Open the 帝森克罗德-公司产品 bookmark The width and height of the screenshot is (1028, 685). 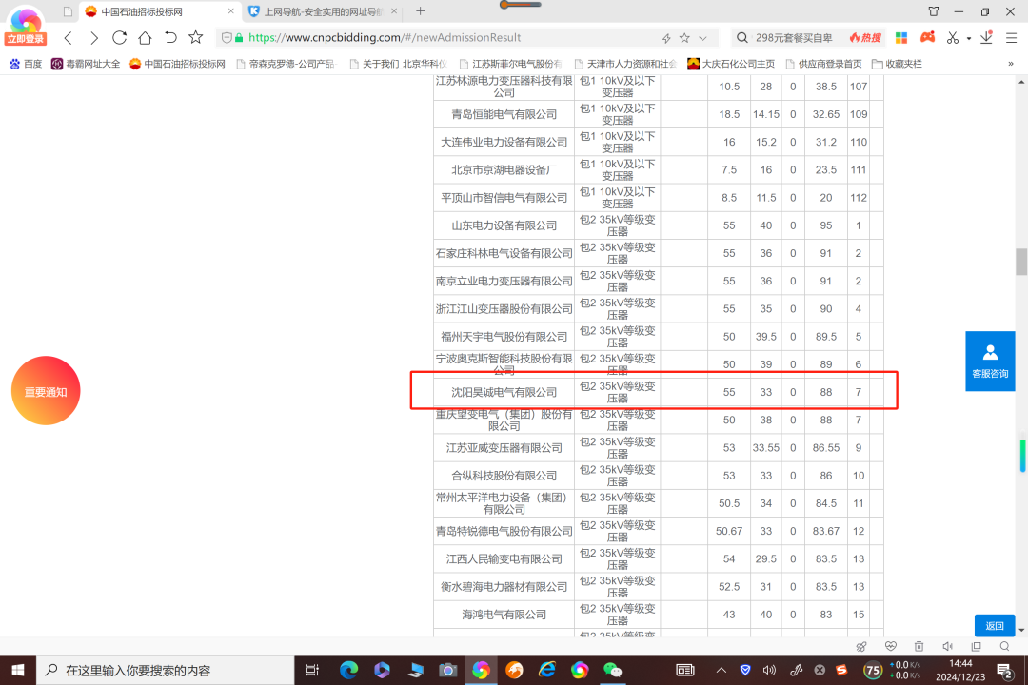(x=286, y=64)
